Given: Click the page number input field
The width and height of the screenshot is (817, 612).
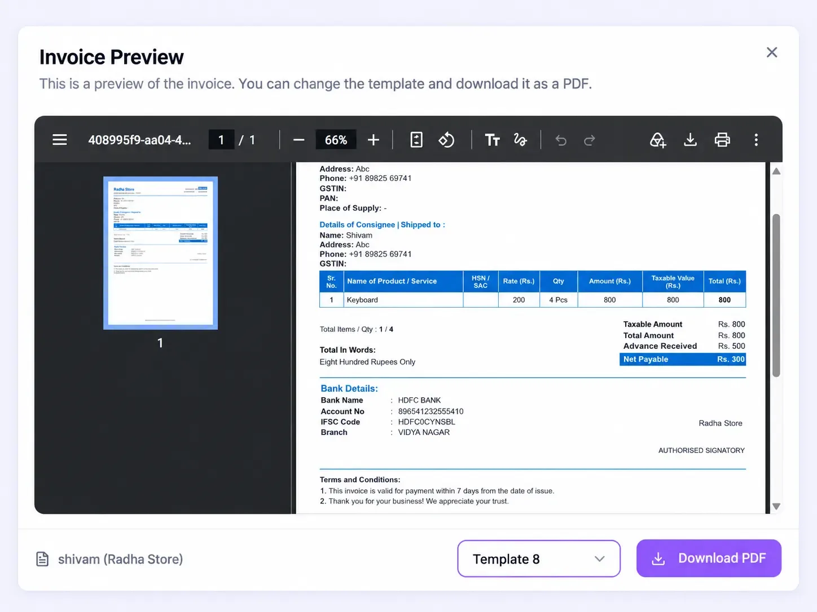Looking at the screenshot, I should 221,140.
